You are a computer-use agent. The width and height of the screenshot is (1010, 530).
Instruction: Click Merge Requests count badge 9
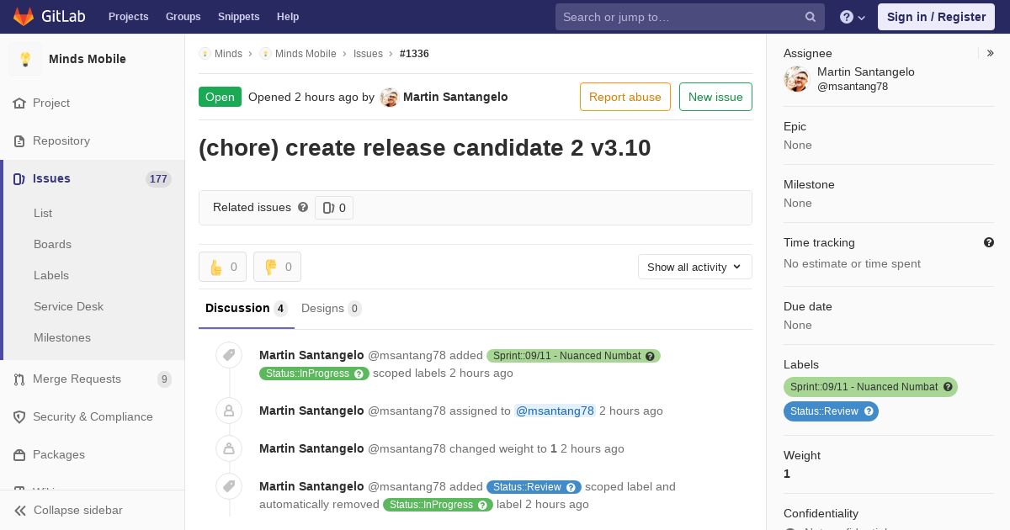(164, 379)
